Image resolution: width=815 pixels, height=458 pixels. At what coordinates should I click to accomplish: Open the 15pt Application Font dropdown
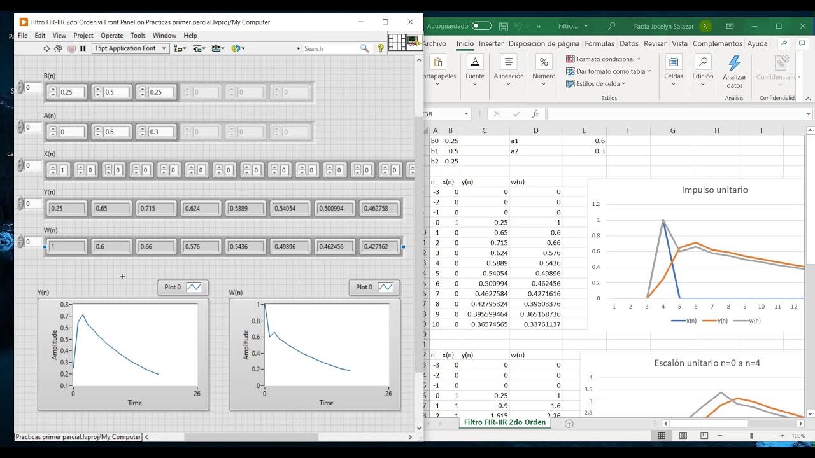[131, 48]
